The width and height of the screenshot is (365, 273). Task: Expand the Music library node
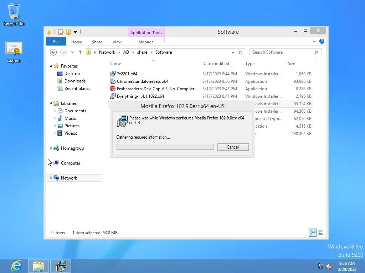55,118
